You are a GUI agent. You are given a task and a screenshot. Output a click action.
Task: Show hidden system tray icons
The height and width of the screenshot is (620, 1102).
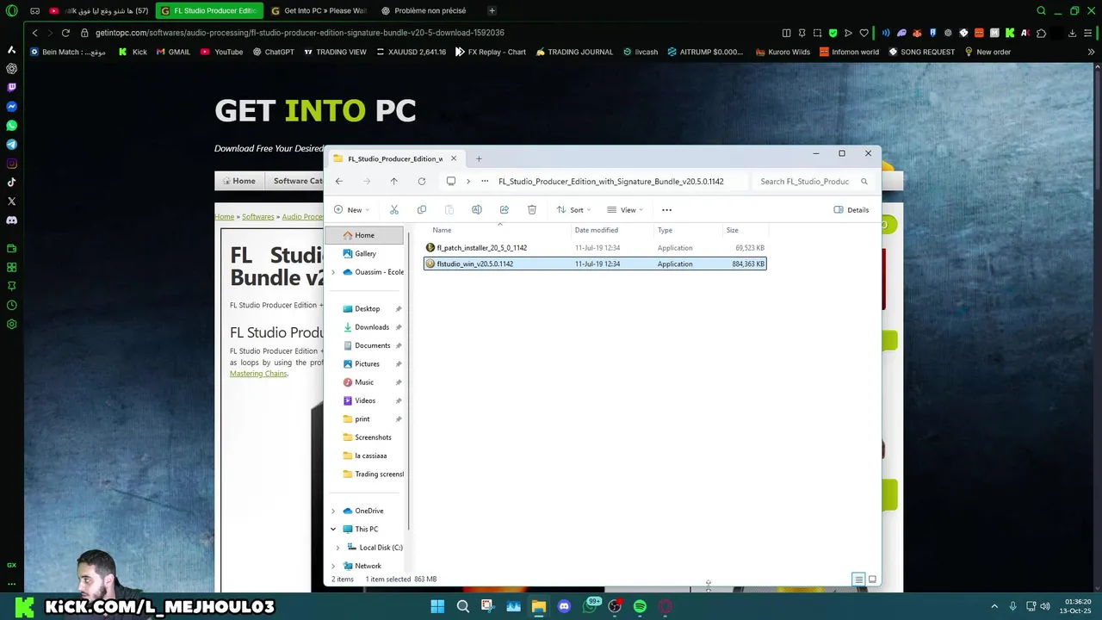click(x=994, y=606)
